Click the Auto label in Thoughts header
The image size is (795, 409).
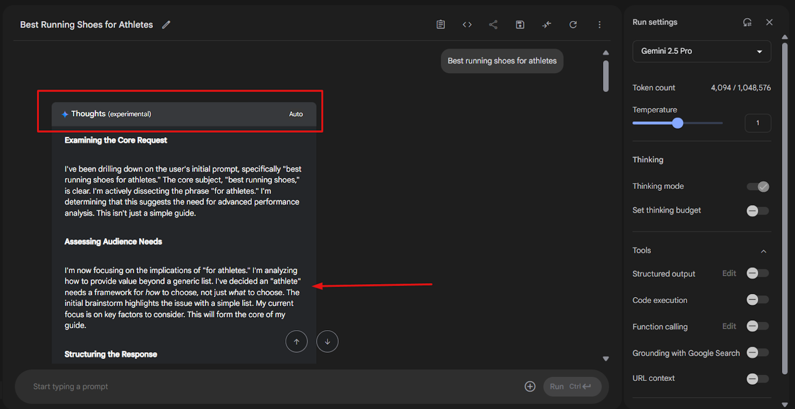point(296,114)
